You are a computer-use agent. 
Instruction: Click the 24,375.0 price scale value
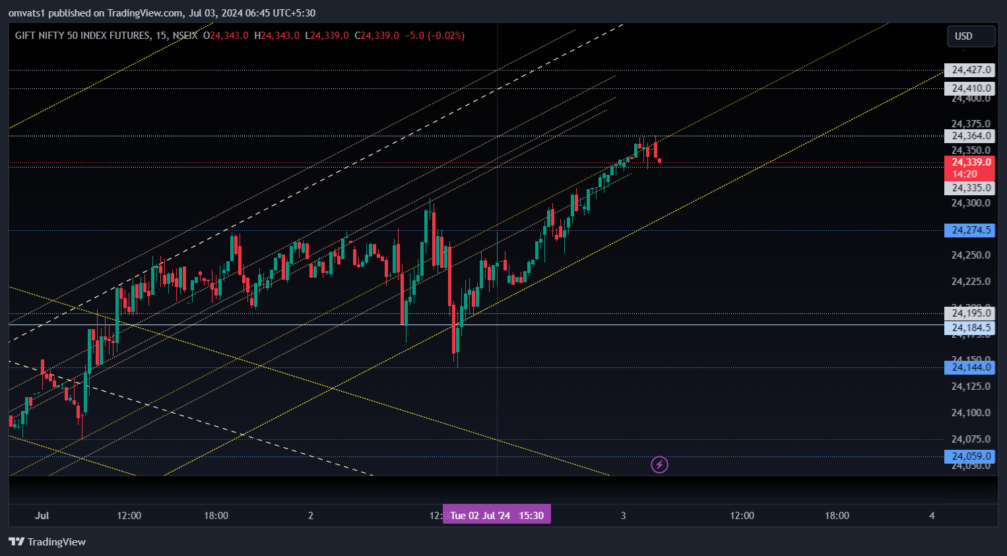[971, 124]
